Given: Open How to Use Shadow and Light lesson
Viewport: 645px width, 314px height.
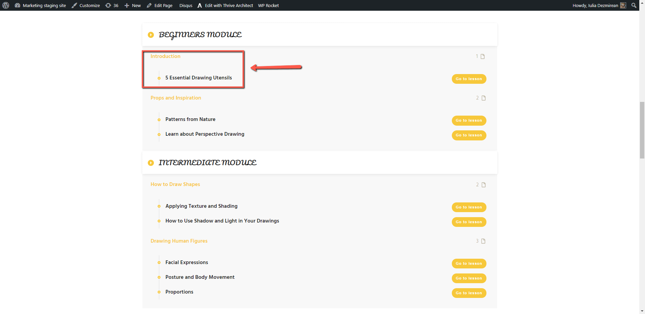Looking at the screenshot, I should 222,221.
